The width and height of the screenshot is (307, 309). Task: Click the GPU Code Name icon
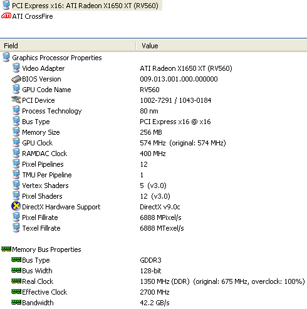coord(16,89)
